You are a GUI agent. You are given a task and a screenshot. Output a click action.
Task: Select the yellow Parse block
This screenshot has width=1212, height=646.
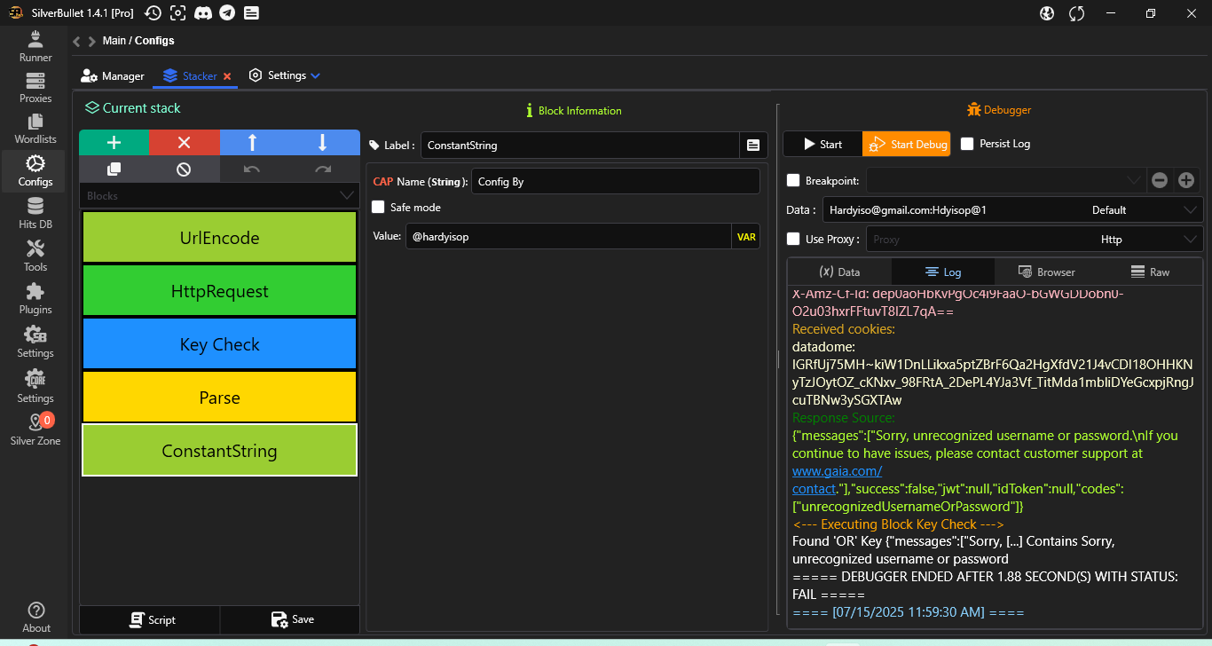219,398
